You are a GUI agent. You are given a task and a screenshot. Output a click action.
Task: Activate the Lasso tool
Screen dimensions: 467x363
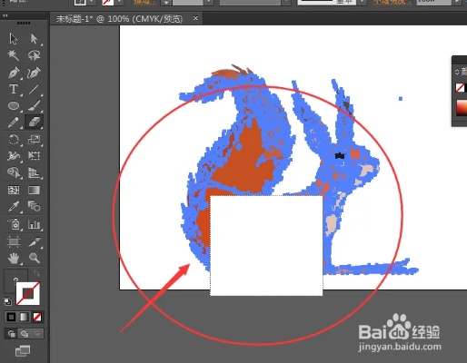click(x=34, y=55)
